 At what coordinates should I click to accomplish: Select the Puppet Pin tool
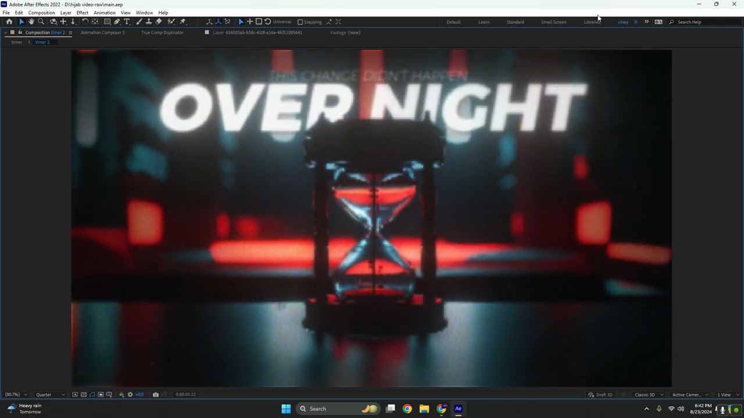[x=183, y=21]
